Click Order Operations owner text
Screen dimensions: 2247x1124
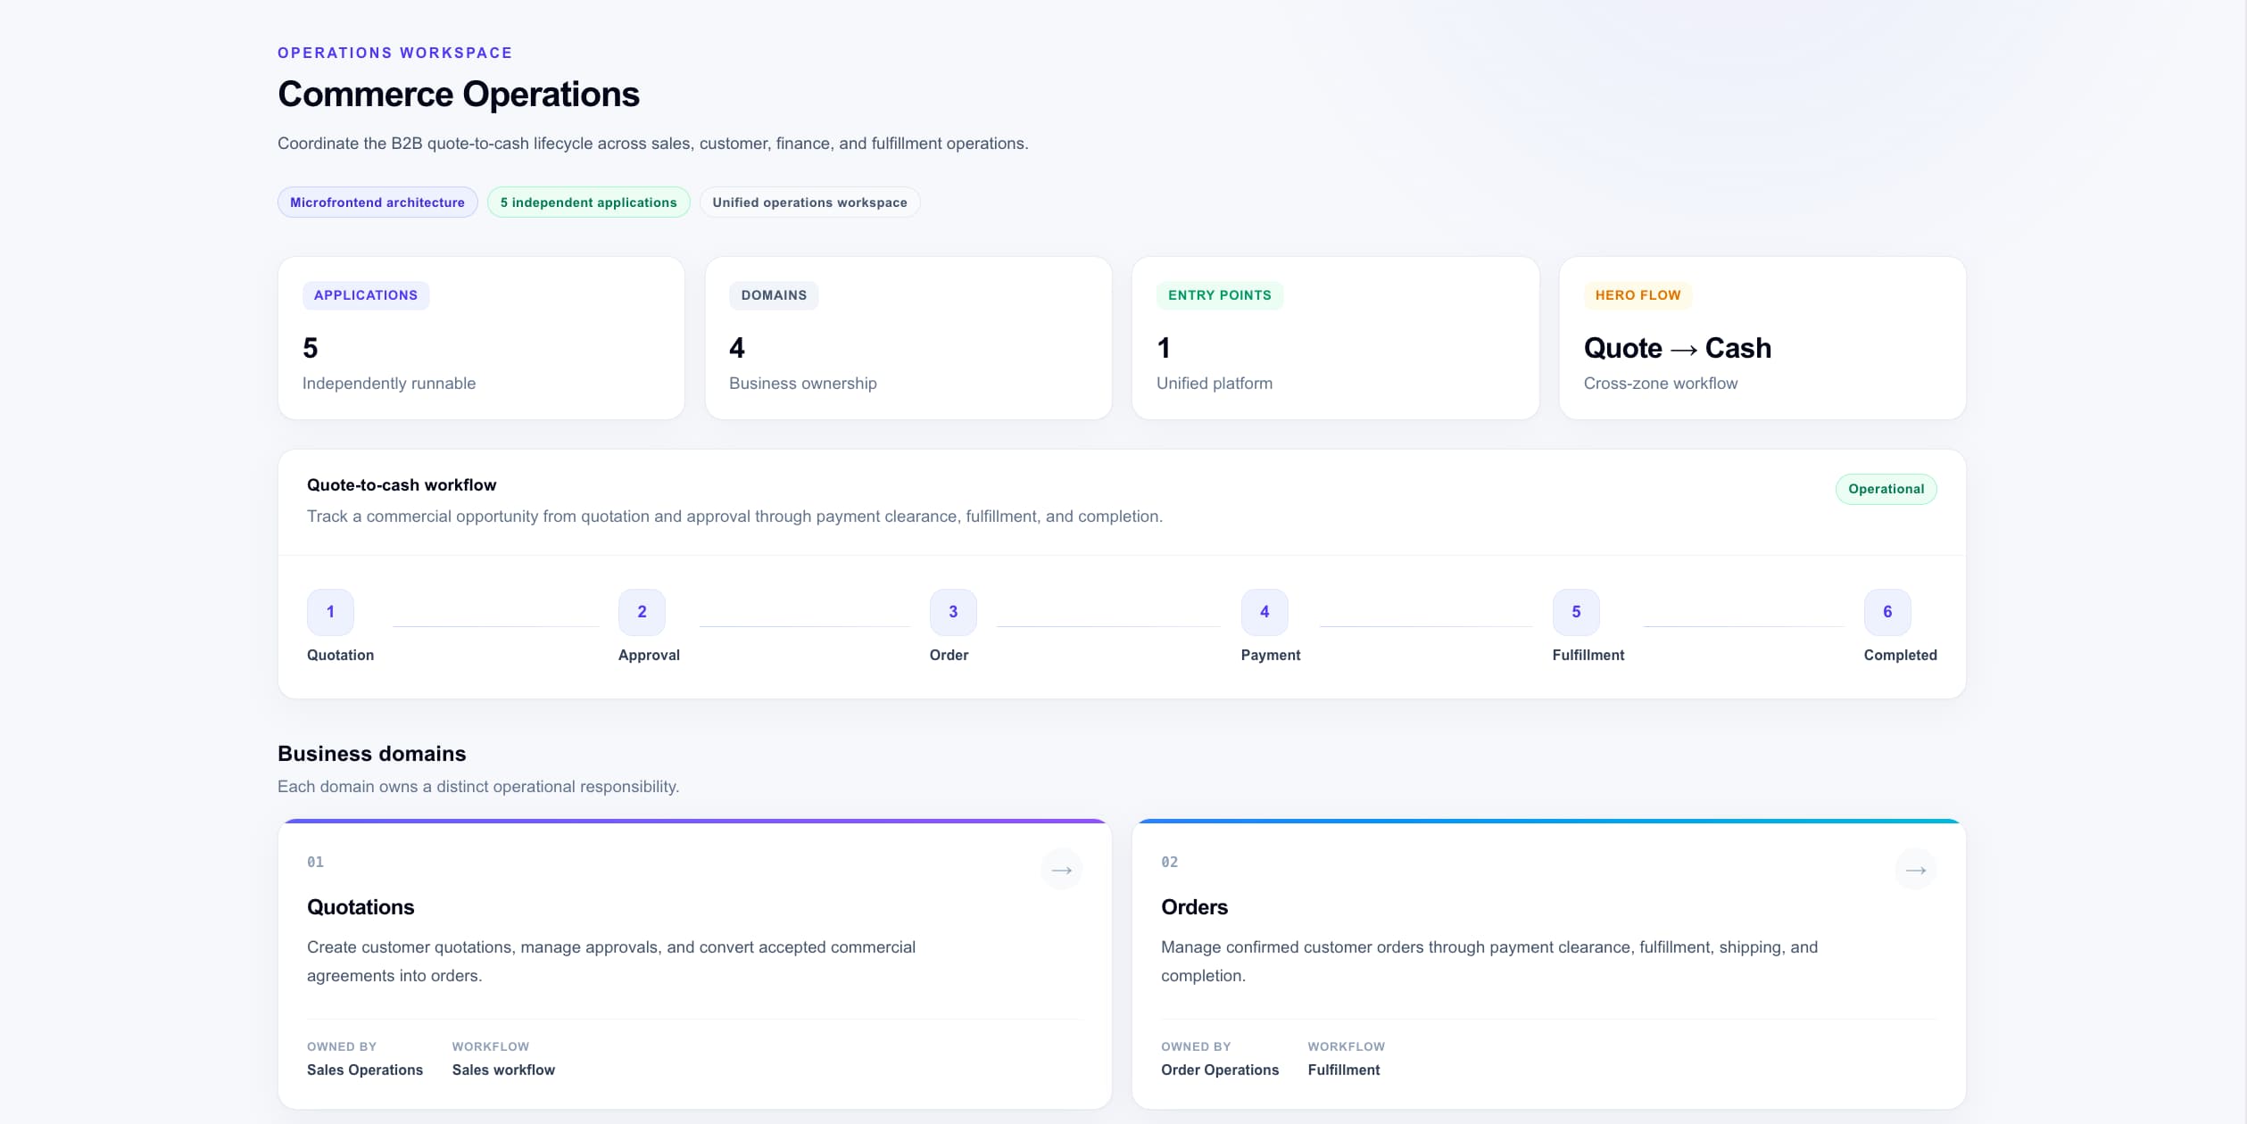(x=1220, y=1070)
